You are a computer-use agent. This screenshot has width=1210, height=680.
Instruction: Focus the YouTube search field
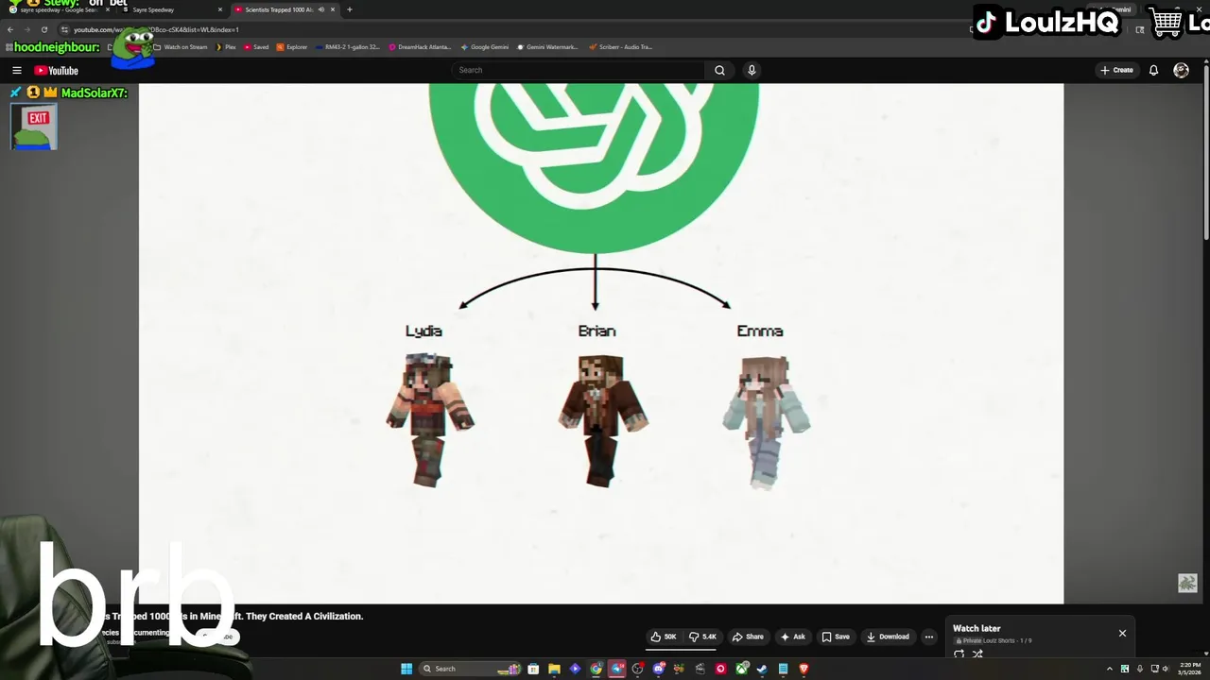tap(579, 70)
